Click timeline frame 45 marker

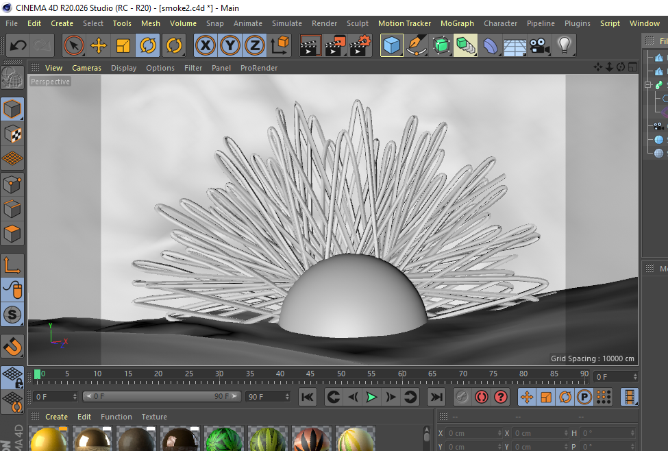310,374
